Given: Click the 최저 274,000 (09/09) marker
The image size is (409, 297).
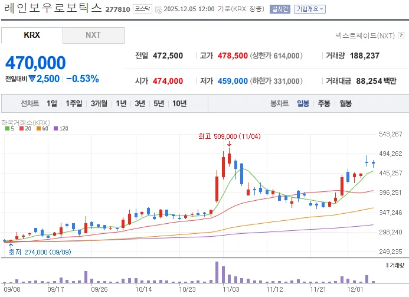Looking at the screenshot, I should [40, 252].
